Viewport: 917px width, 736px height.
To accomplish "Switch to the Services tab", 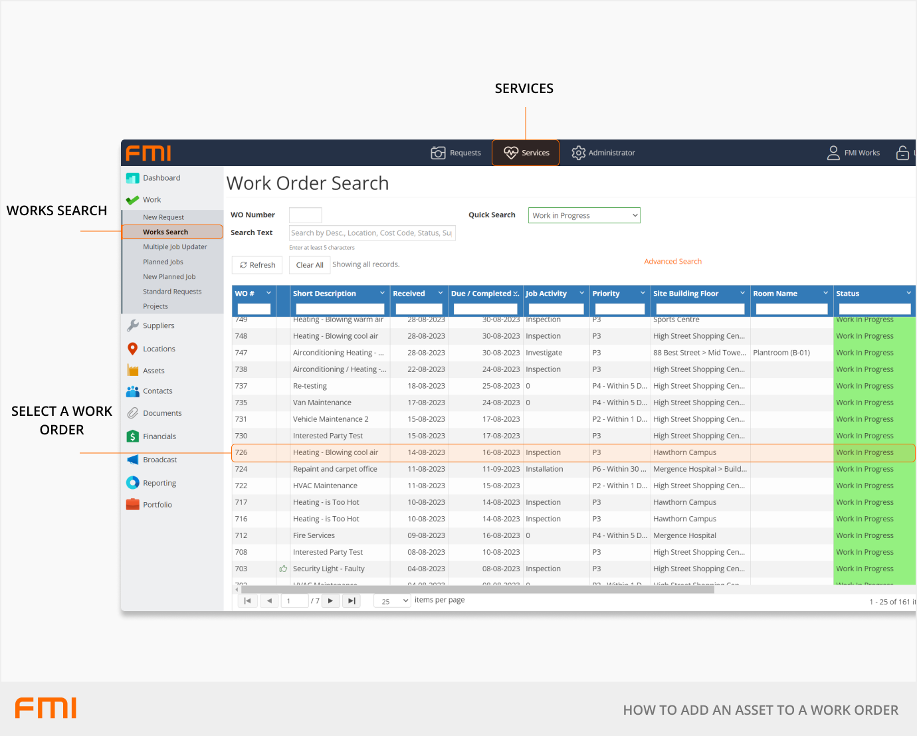I will coord(526,153).
